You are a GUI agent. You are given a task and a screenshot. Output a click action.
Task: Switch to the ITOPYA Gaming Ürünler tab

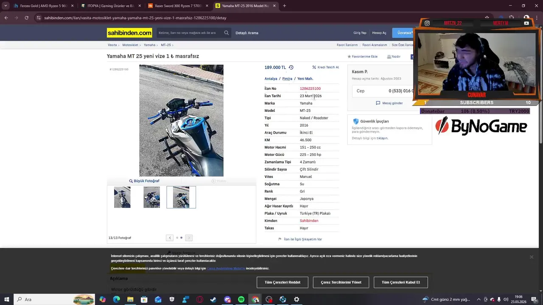pos(111,6)
